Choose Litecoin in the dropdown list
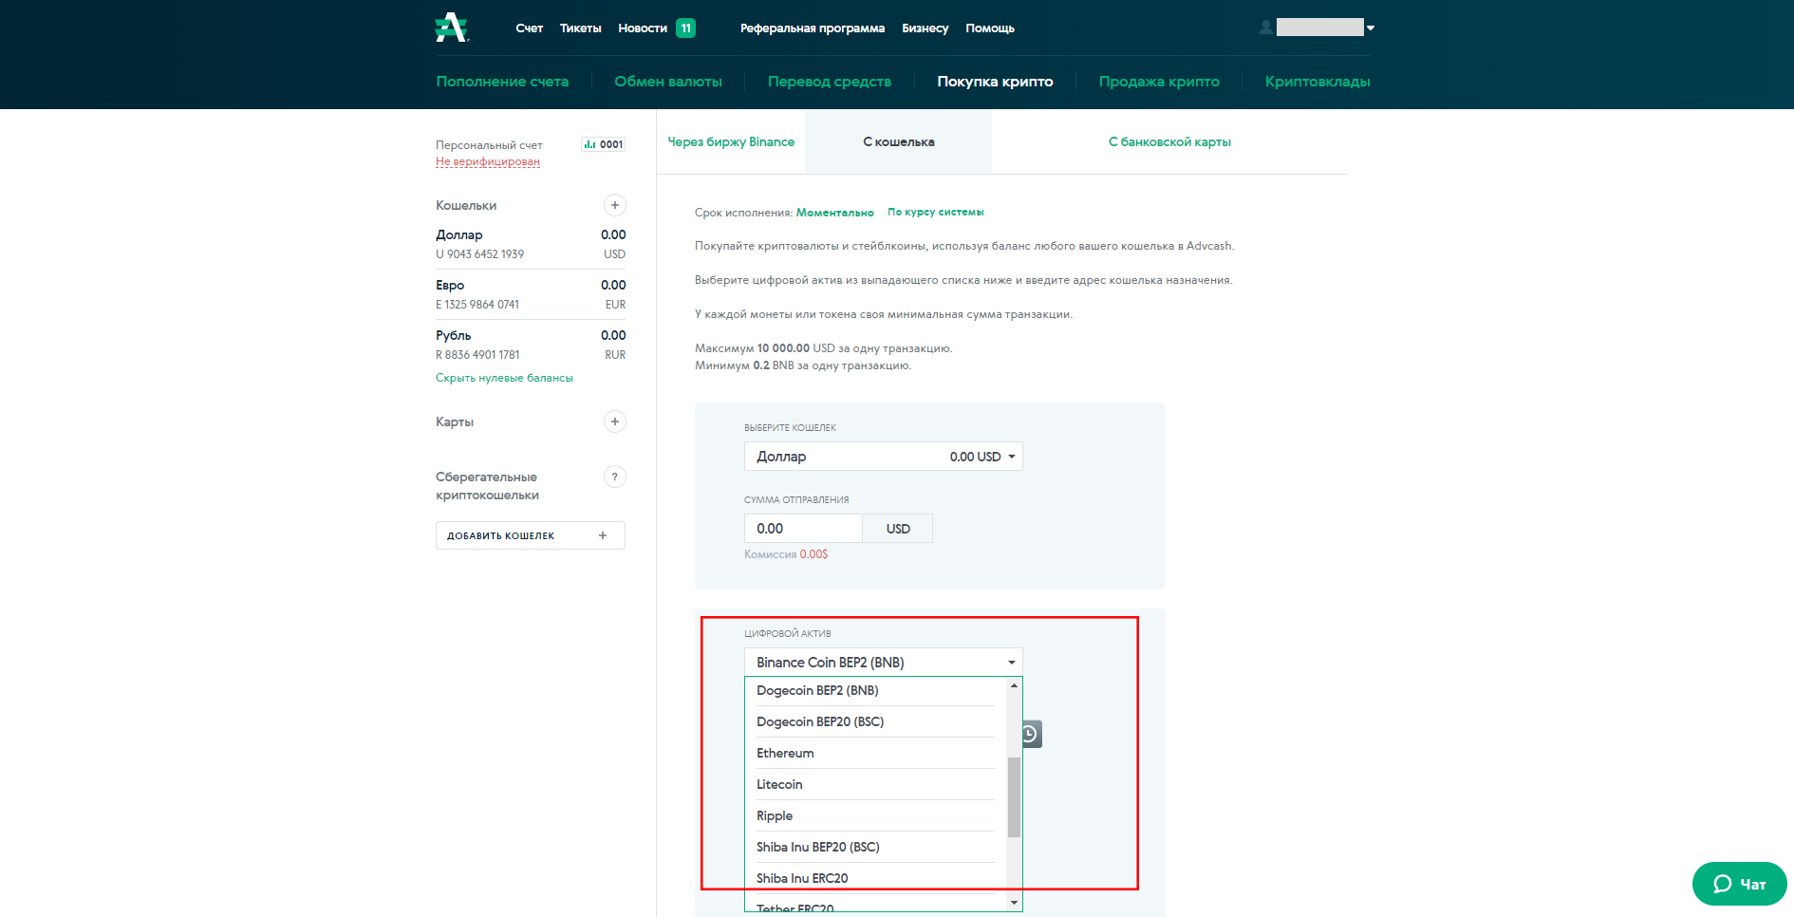1794x917 pixels. point(779,784)
